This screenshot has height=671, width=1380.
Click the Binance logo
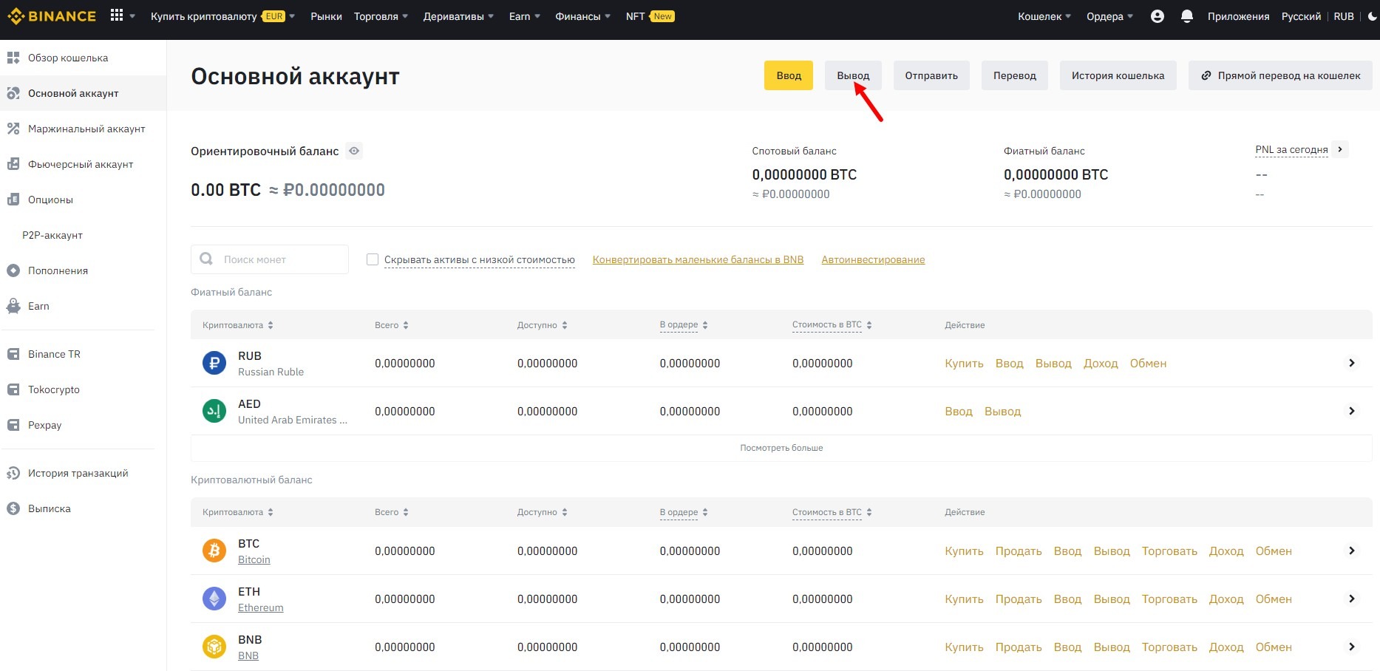click(52, 16)
